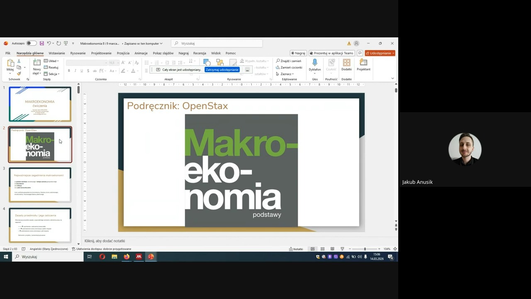Open the Sekcja dropdown menu
531x299 pixels.
(x=52, y=74)
